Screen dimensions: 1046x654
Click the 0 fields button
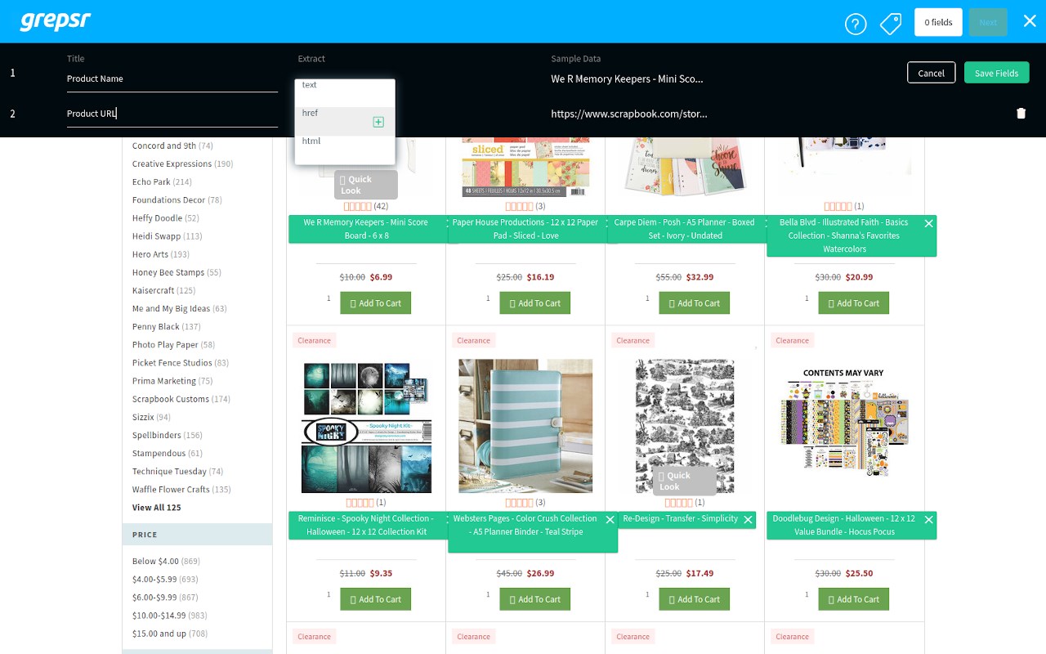pos(938,22)
